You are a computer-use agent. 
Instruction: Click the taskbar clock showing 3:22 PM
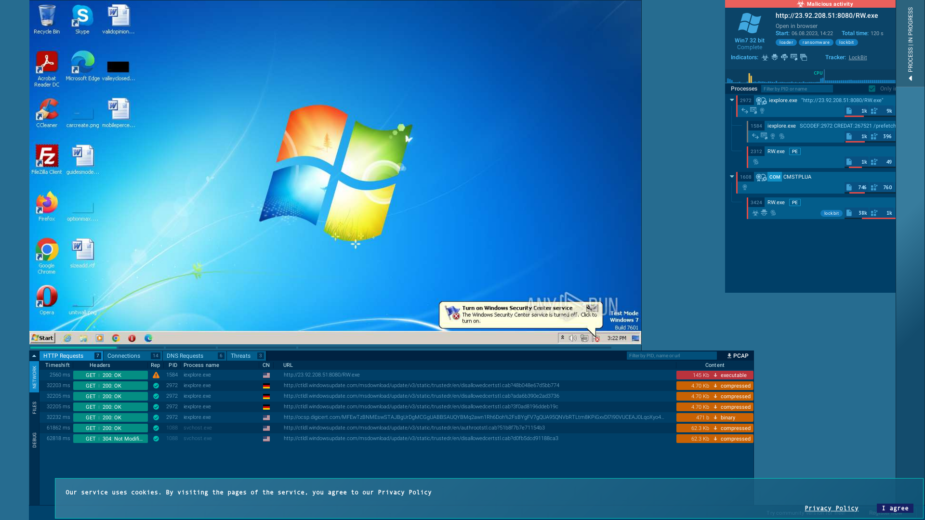tap(616, 338)
